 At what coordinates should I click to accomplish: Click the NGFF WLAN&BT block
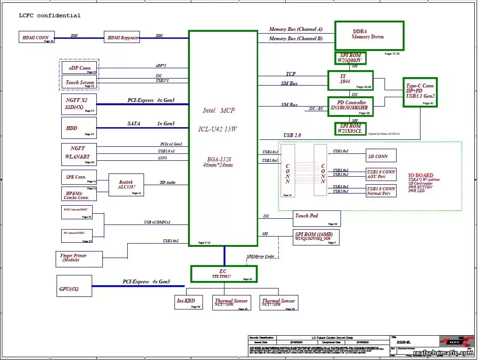(x=79, y=154)
